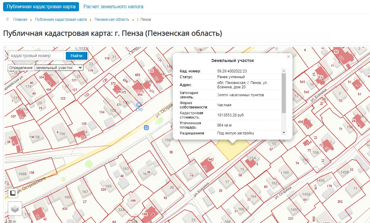Click the кадастровый номер input field

coord(36,56)
